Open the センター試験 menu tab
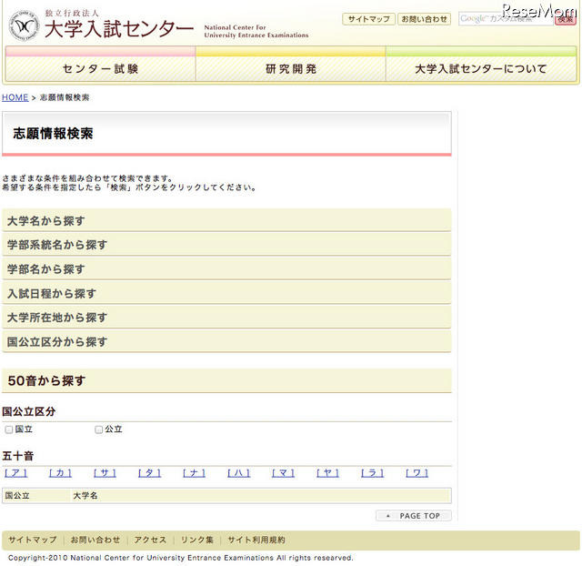The image size is (582, 566). (100, 69)
